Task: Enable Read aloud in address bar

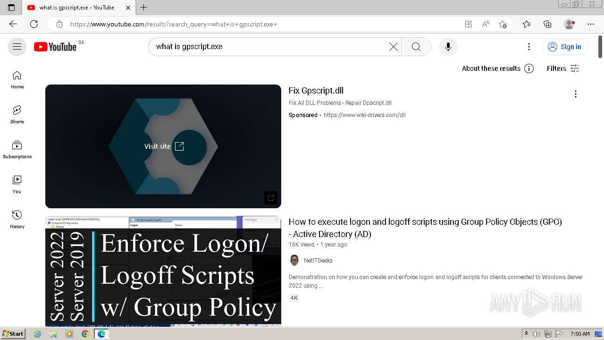Action: coord(486,24)
